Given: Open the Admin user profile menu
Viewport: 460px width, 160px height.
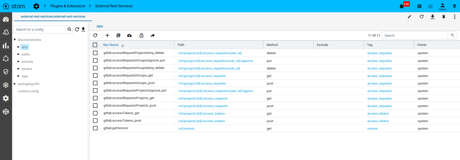Looking at the screenshot, I should [443, 7].
